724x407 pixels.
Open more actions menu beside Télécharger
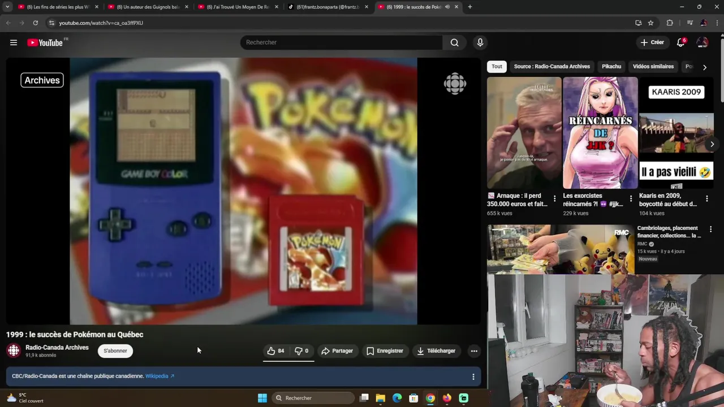coord(474,351)
